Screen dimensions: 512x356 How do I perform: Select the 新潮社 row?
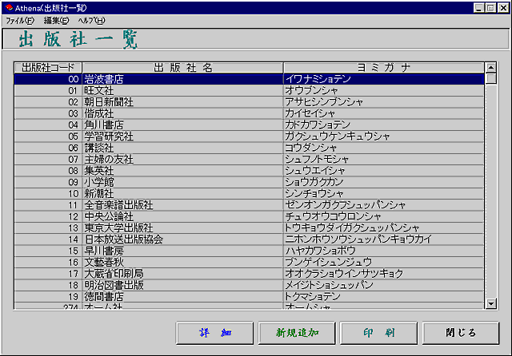point(249,194)
